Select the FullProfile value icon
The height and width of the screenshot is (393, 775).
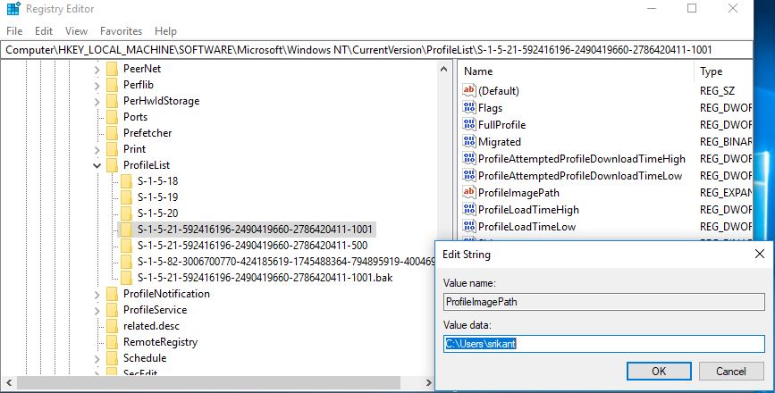point(468,124)
